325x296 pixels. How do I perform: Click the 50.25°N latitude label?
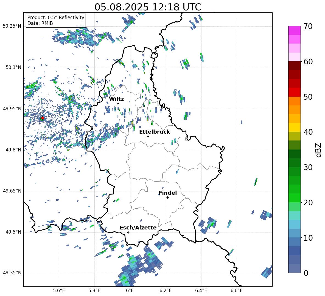pos(12,26)
